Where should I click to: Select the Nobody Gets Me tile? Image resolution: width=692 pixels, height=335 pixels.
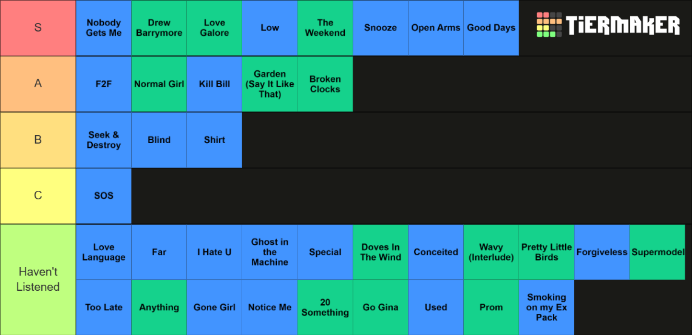(104, 28)
